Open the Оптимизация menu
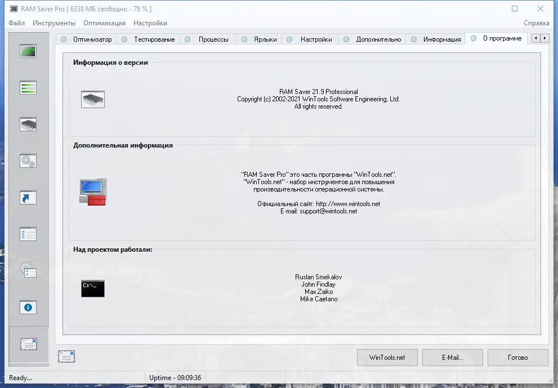Image resolution: width=558 pixels, height=388 pixels. (104, 23)
